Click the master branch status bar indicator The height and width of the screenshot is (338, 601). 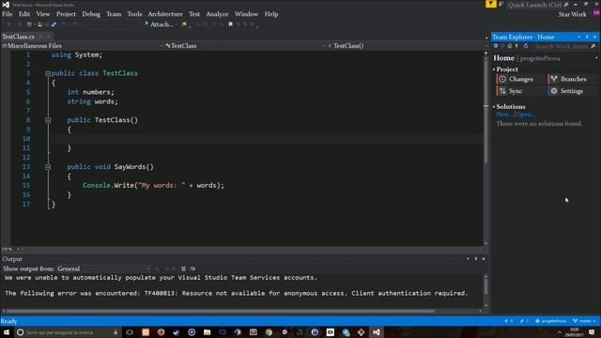pyautogui.click(x=584, y=321)
